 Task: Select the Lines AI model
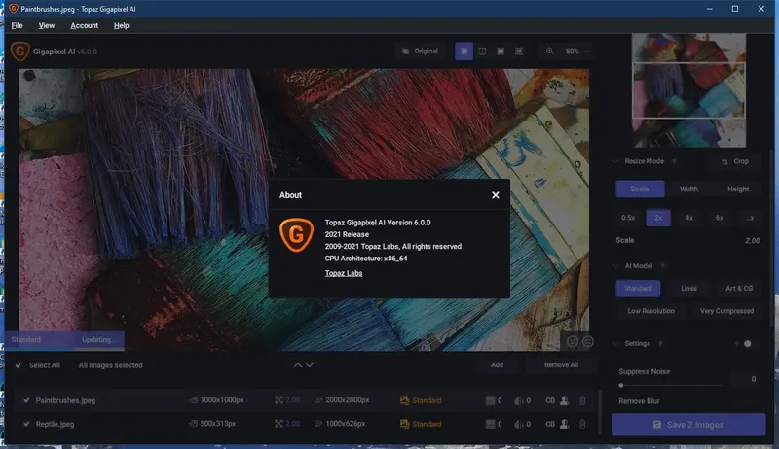(688, 289)
